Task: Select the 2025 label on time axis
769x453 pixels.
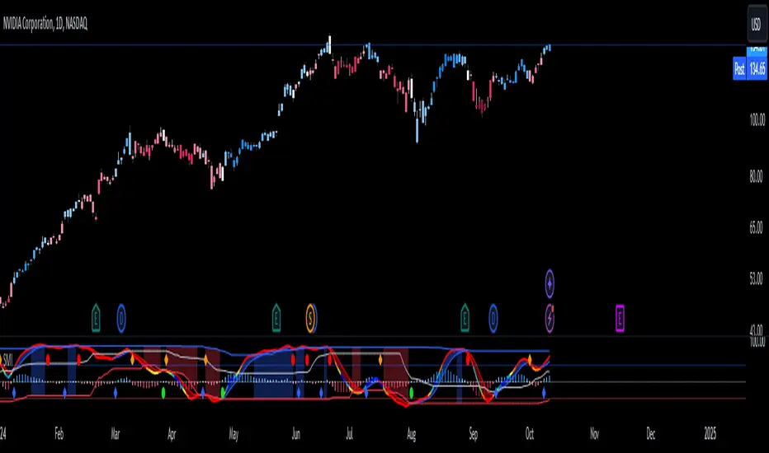Action: pos(710,433)
